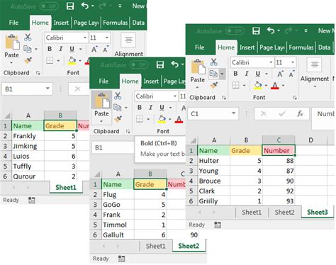Open the Formulas ribbon tab in Sheet3 window
Screen dimensions: 336x265
click(301, 47)
